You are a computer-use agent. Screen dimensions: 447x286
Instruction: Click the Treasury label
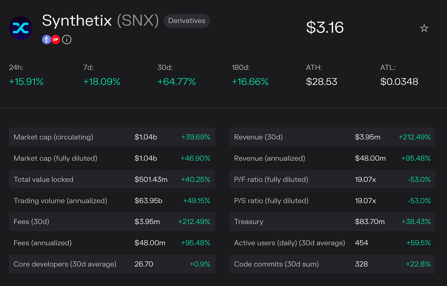click(x=249, y=222)
